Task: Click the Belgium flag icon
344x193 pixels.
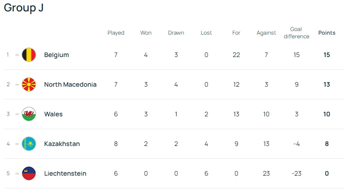Action: coord(29,55)
